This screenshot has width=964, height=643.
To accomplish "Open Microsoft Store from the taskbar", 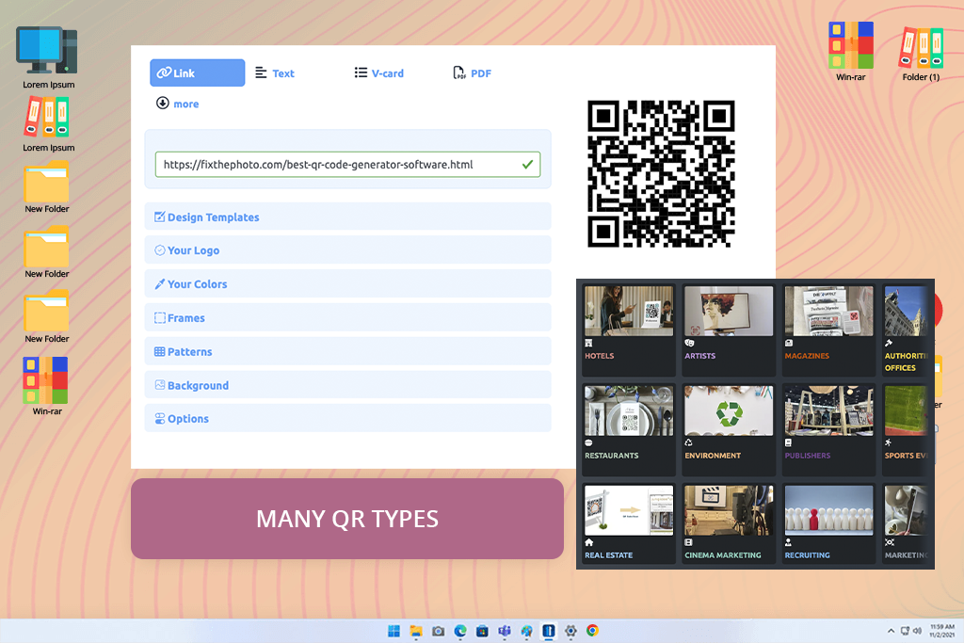I will point(482,631).
